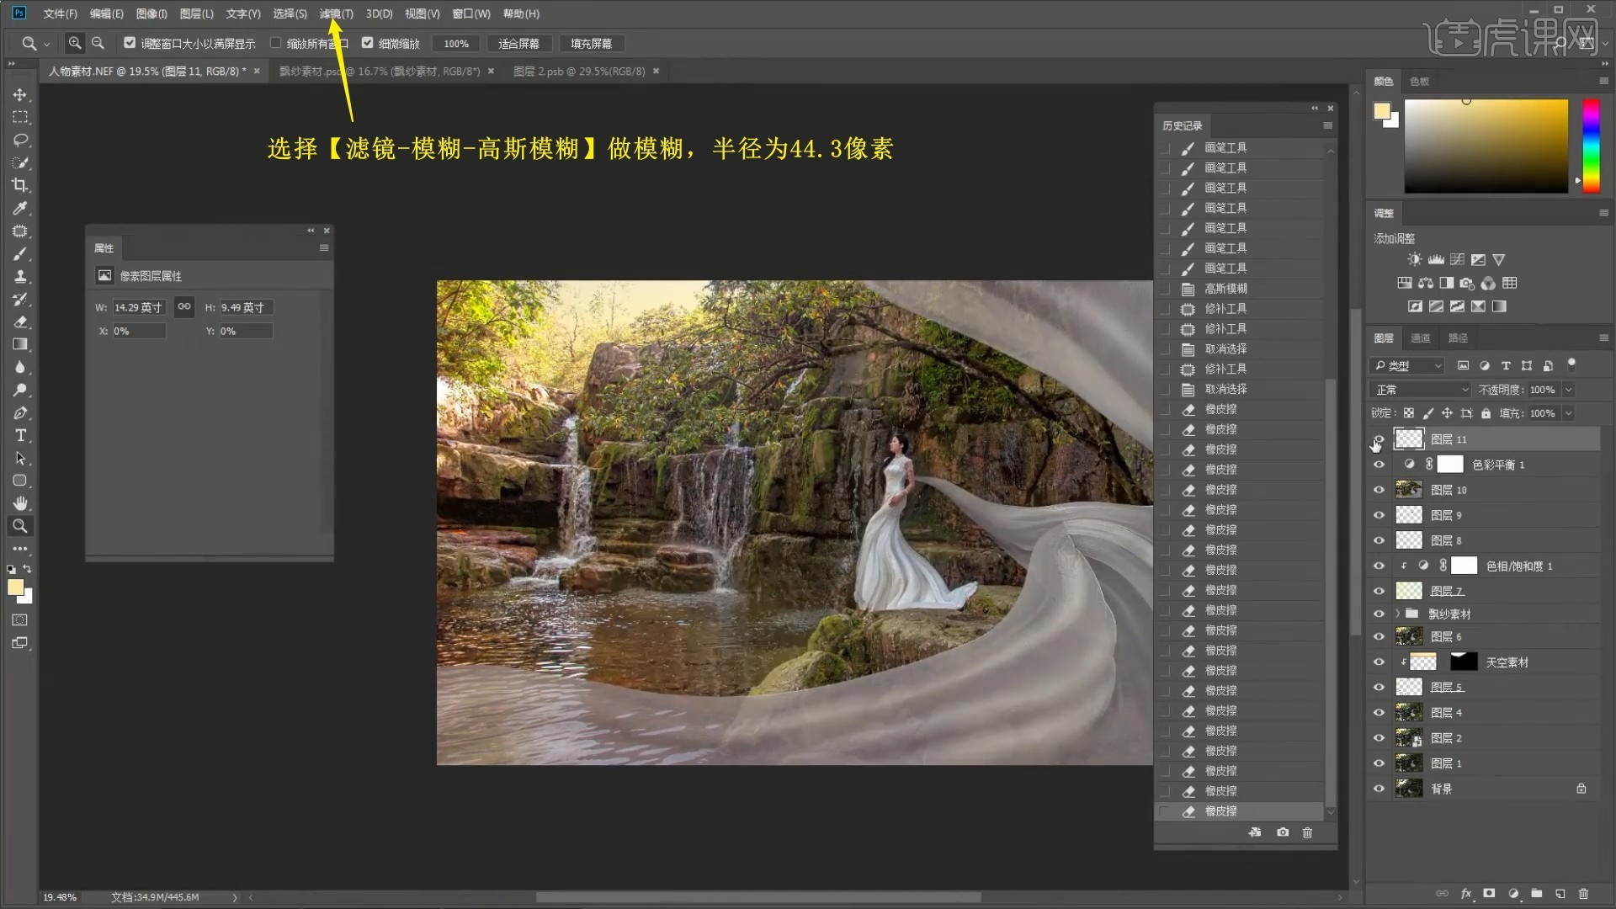
Task: Open the layer opacity dropdown arrow
Action: pyautogui.click(x=1568, y=390)
